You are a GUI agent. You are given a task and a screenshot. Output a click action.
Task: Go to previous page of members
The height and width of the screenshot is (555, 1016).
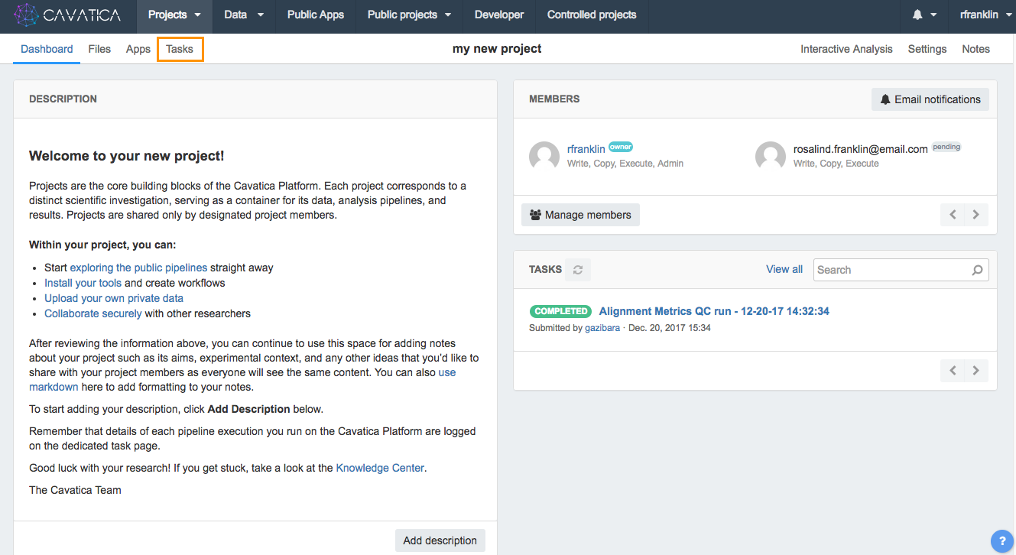[953, 215]
